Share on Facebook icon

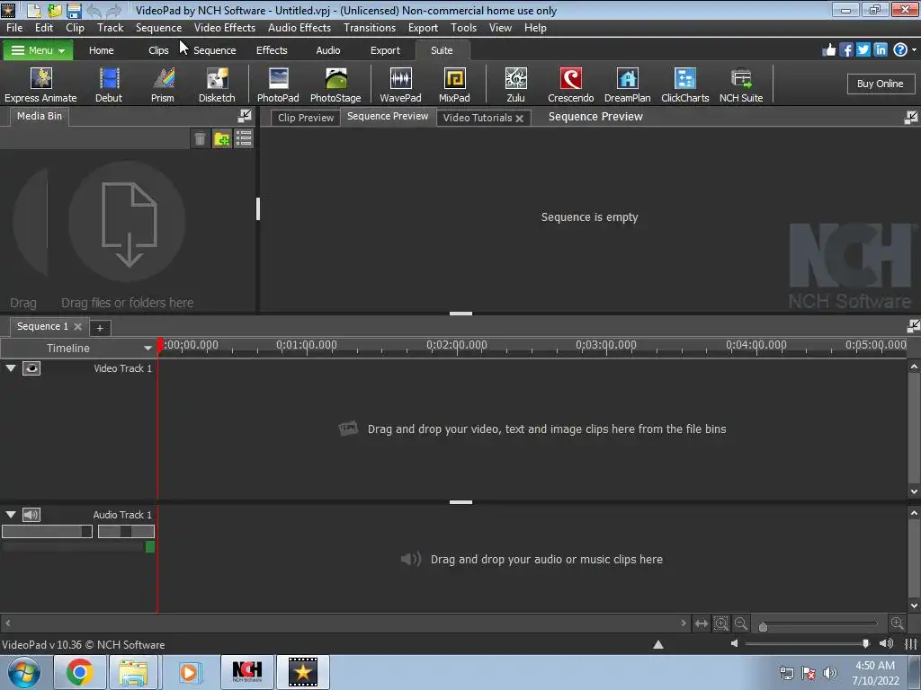point(845,50)
